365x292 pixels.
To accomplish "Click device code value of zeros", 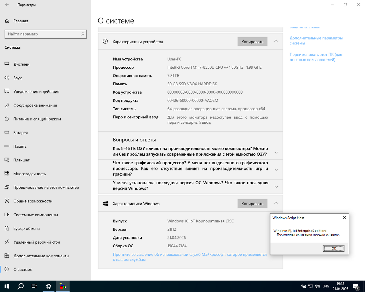I will pyautogui.click(x=205, y=92).
